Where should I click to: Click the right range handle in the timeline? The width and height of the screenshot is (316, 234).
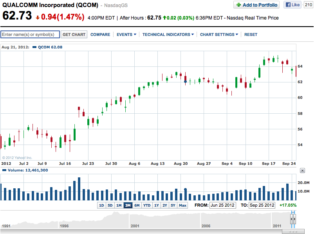(x=294, y=219)
